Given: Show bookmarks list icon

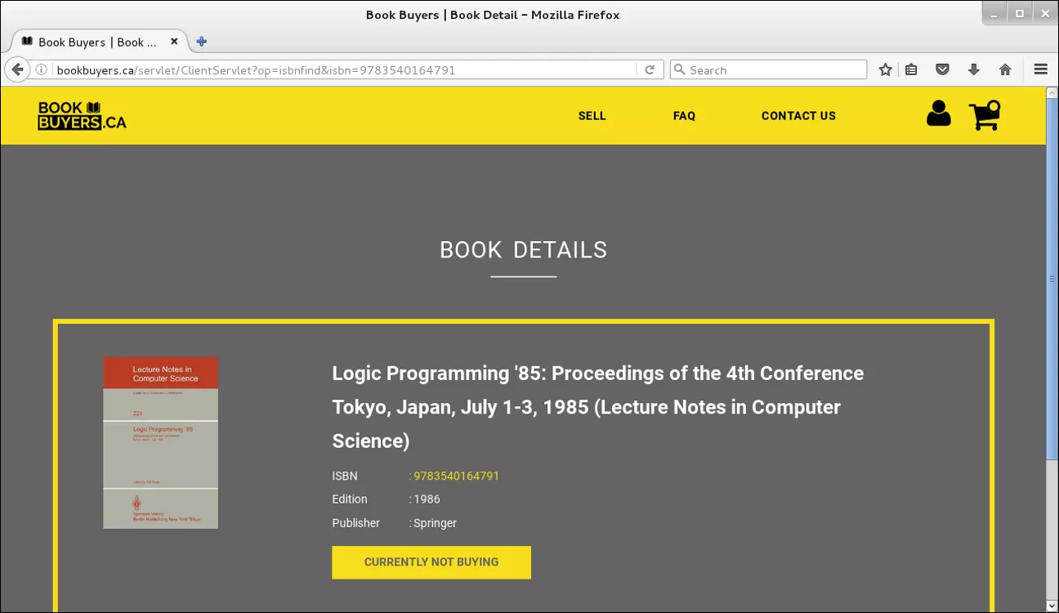Looking at the screenshot, I should pyautogui.click(x=911, y=69).
